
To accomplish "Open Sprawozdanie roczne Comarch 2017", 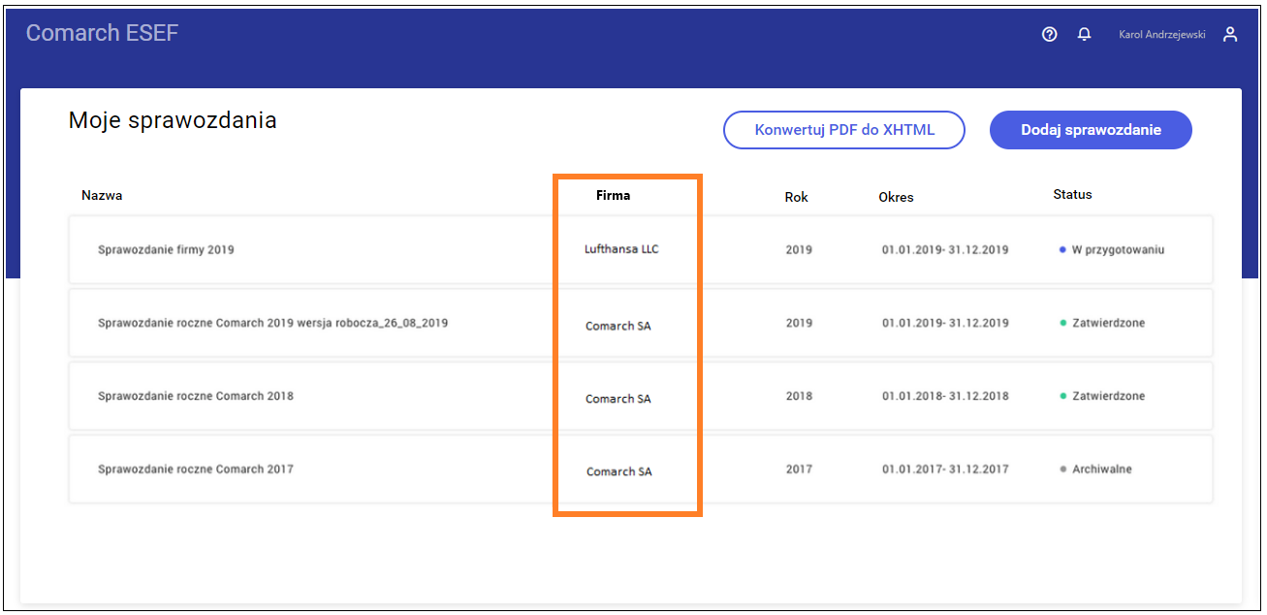I will point(640,469).
